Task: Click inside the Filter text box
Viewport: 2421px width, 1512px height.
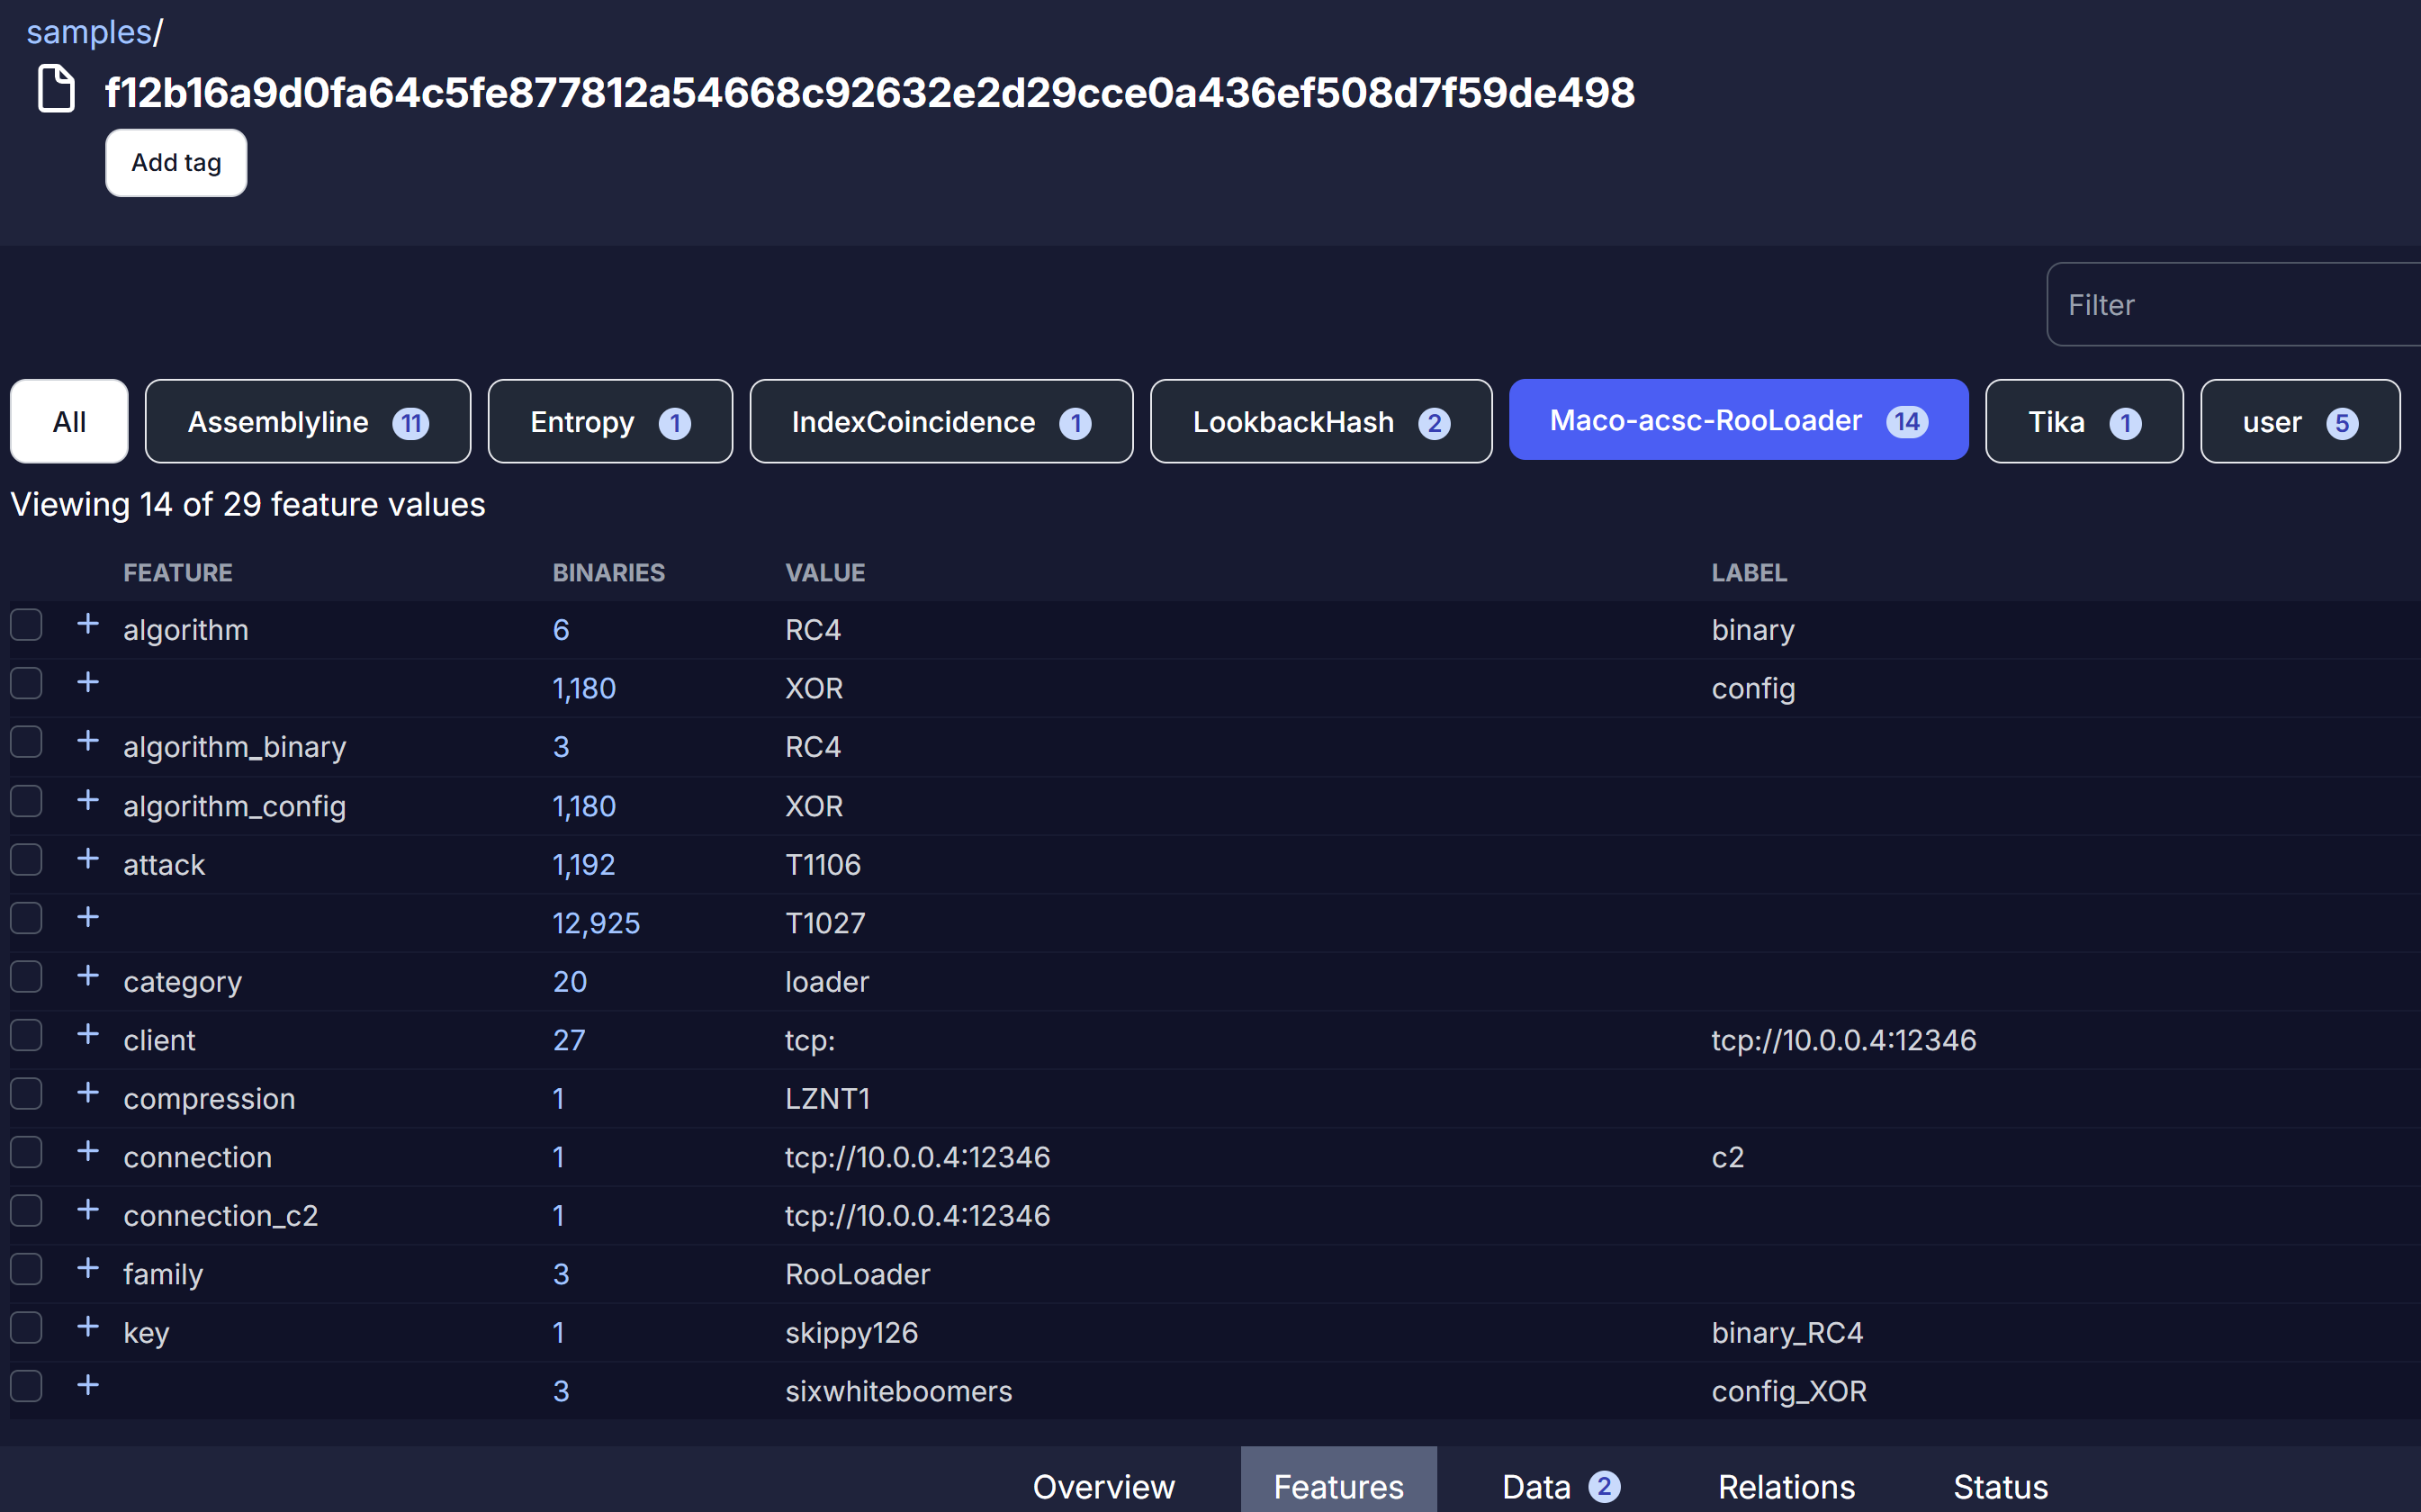Action: point(2230,304)
